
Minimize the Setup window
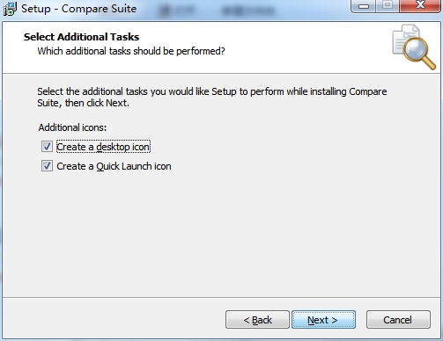pos(364,6)
